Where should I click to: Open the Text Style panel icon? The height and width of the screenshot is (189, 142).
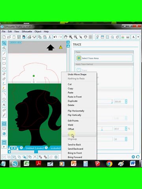pos(133,37)
